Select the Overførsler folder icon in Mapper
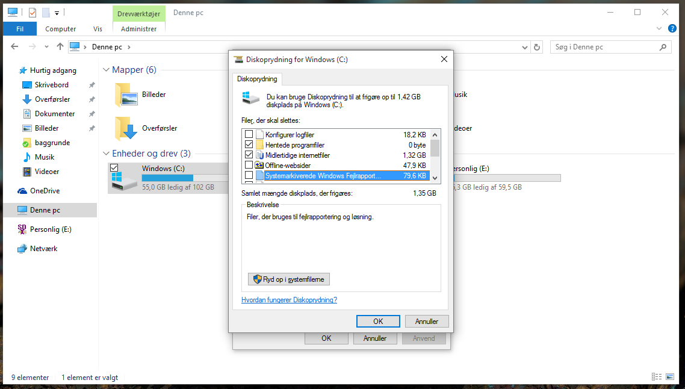The image size is (685, 389). (126, 128)
